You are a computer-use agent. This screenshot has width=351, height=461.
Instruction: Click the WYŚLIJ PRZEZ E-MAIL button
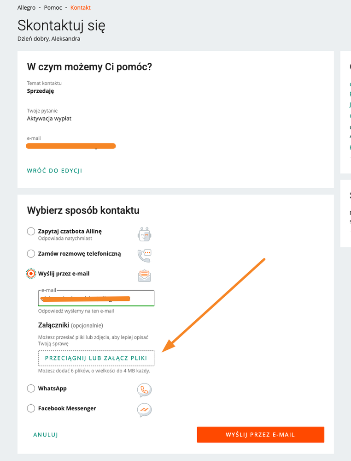261,435
